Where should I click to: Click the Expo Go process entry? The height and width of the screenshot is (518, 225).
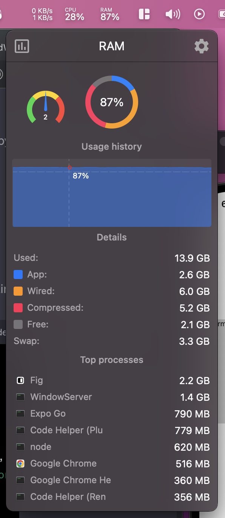48,414
